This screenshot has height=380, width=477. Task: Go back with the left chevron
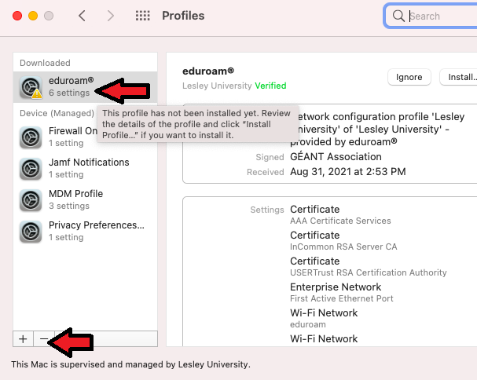pyautogui.click(x=83, y=16)
